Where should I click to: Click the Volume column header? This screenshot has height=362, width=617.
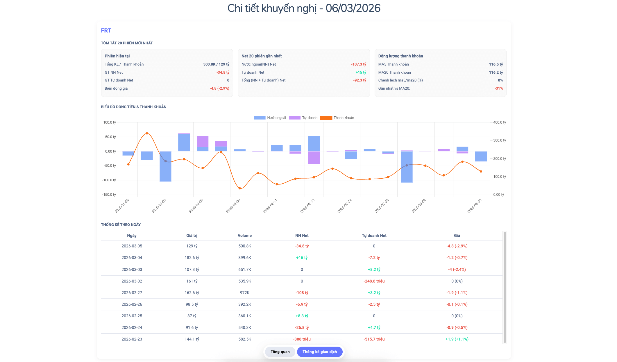tap(244, 236)
